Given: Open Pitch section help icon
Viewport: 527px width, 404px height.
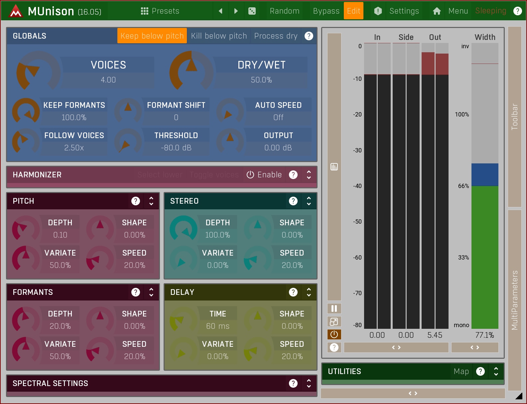Looking at the screenshot, I should click(136, 201).
